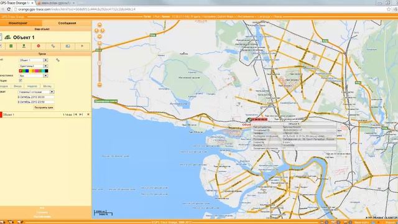Open the line thickness dropdown
This screenshot has width=398, height=224.
(34, 76)
